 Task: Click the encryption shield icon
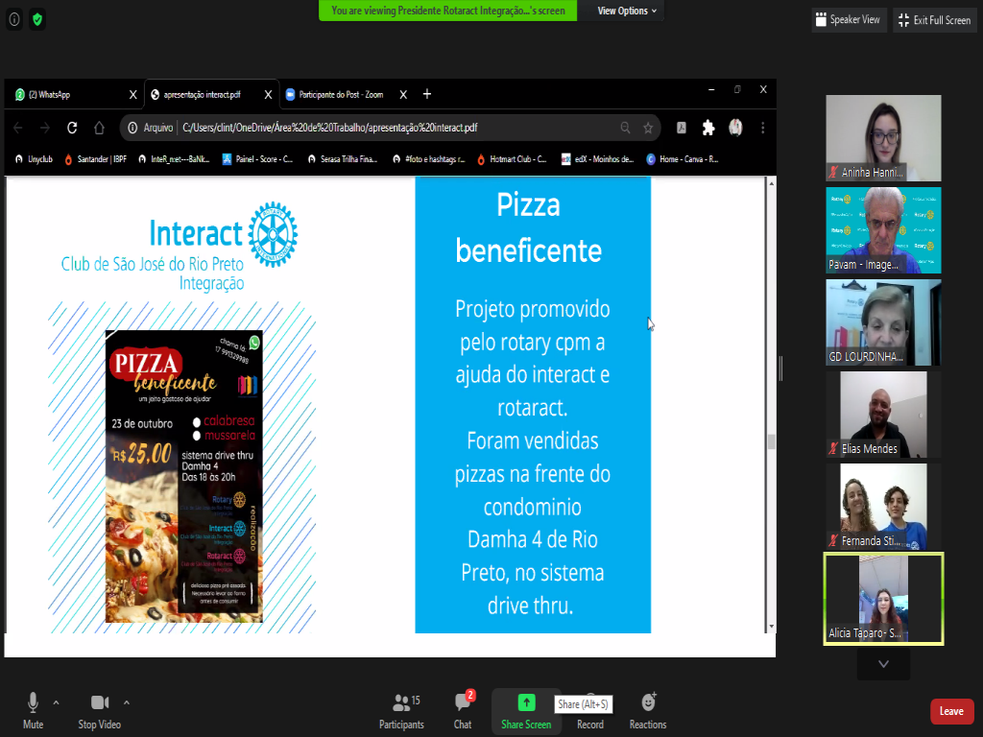pyautogui.click(x=37, y=19)
